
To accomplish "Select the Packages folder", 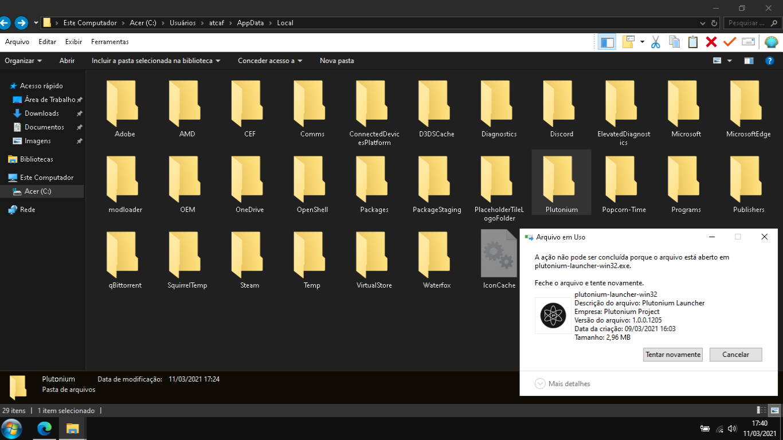I will pos(374,184).
